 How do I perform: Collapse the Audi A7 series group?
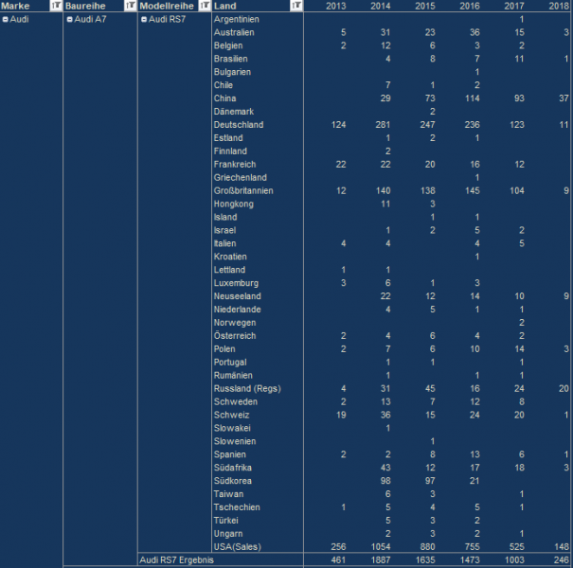click(69, 19)
